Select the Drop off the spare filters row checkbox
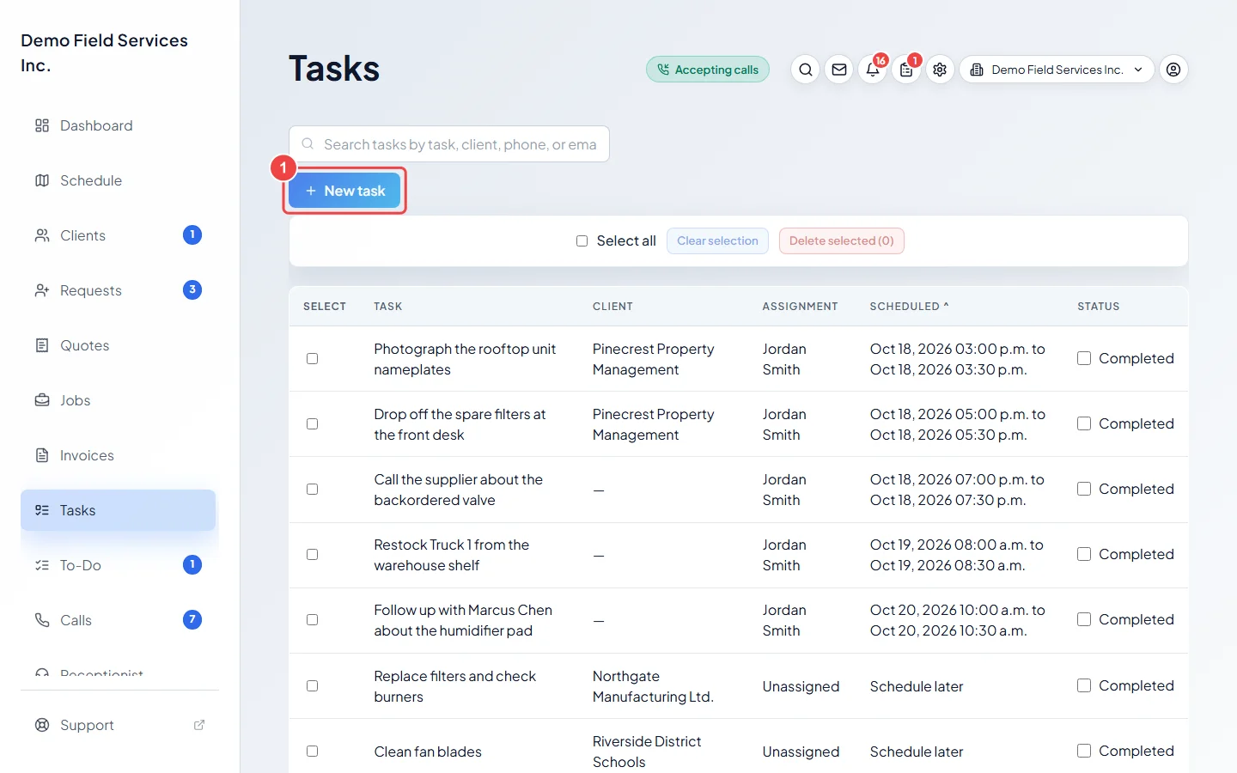Screen dimensions: 1237x773 click(x=313, y=424)
